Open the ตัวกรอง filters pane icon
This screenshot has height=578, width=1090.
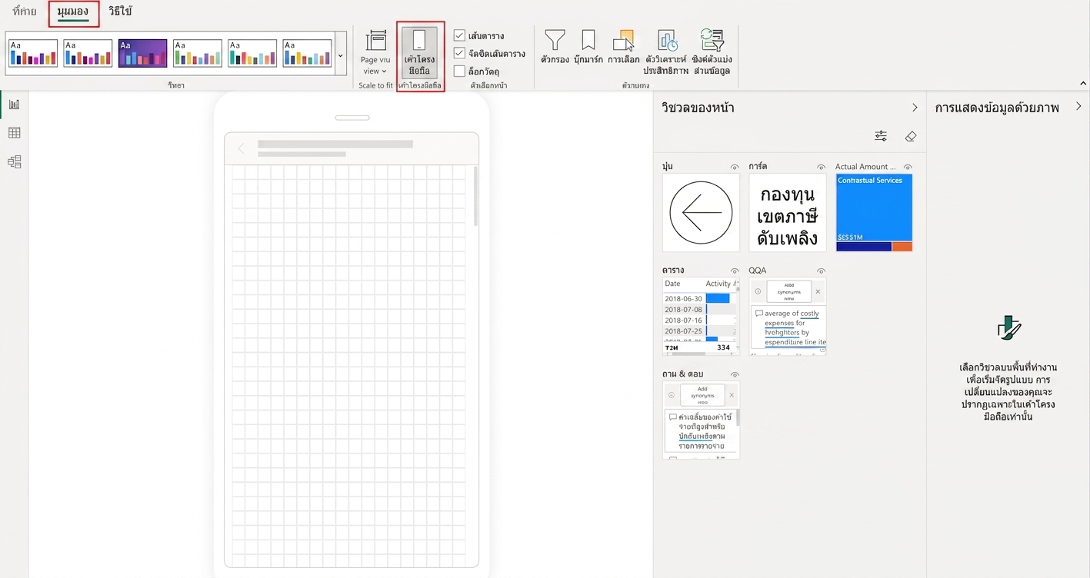(x=554, y=47)
